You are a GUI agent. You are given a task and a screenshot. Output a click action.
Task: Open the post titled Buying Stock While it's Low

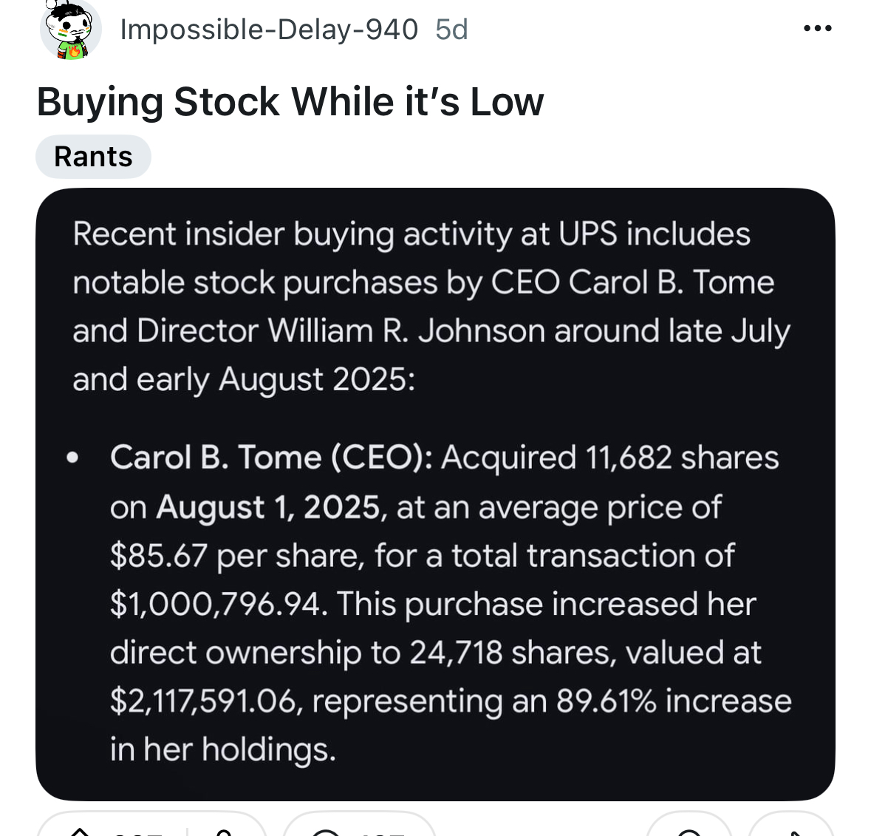(290, 102)
